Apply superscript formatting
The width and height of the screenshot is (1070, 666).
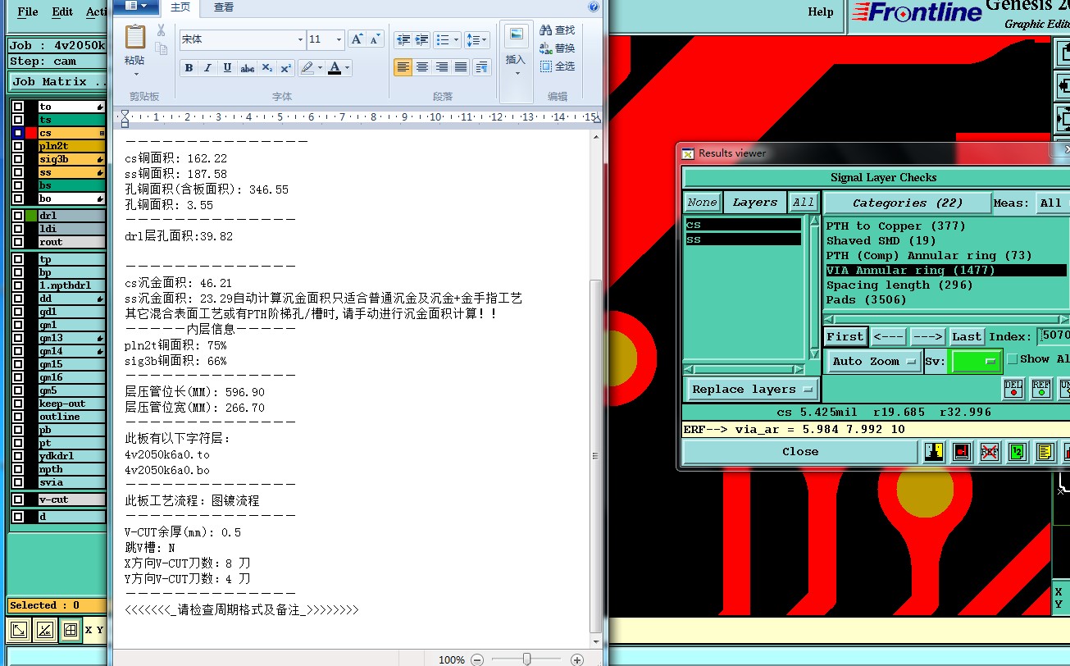[x=285, y=68]
